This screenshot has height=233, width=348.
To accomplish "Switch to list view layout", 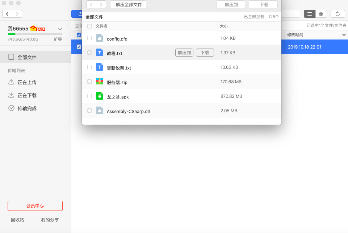I will tap(310, 14).
